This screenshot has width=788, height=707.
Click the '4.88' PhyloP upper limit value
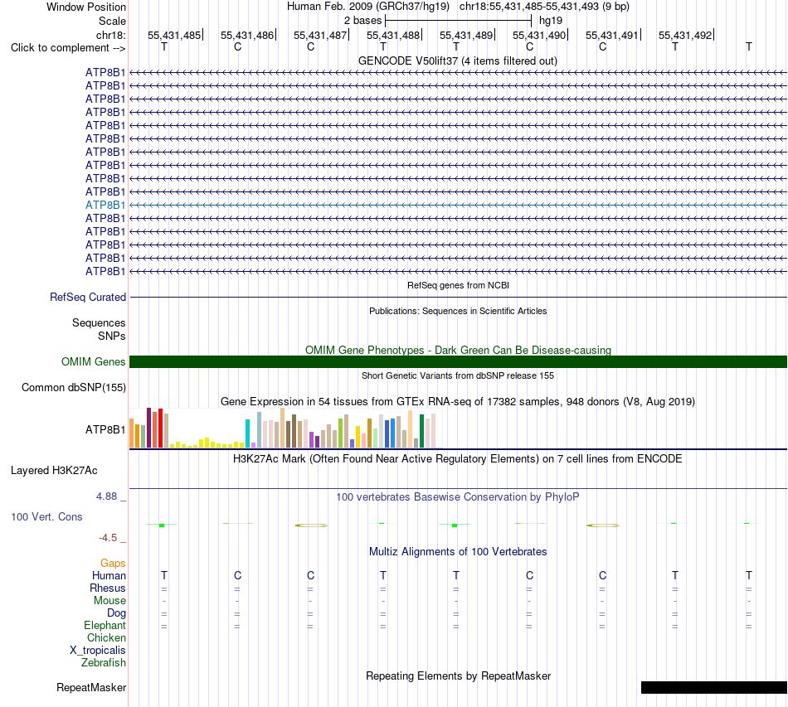point(106,496)
